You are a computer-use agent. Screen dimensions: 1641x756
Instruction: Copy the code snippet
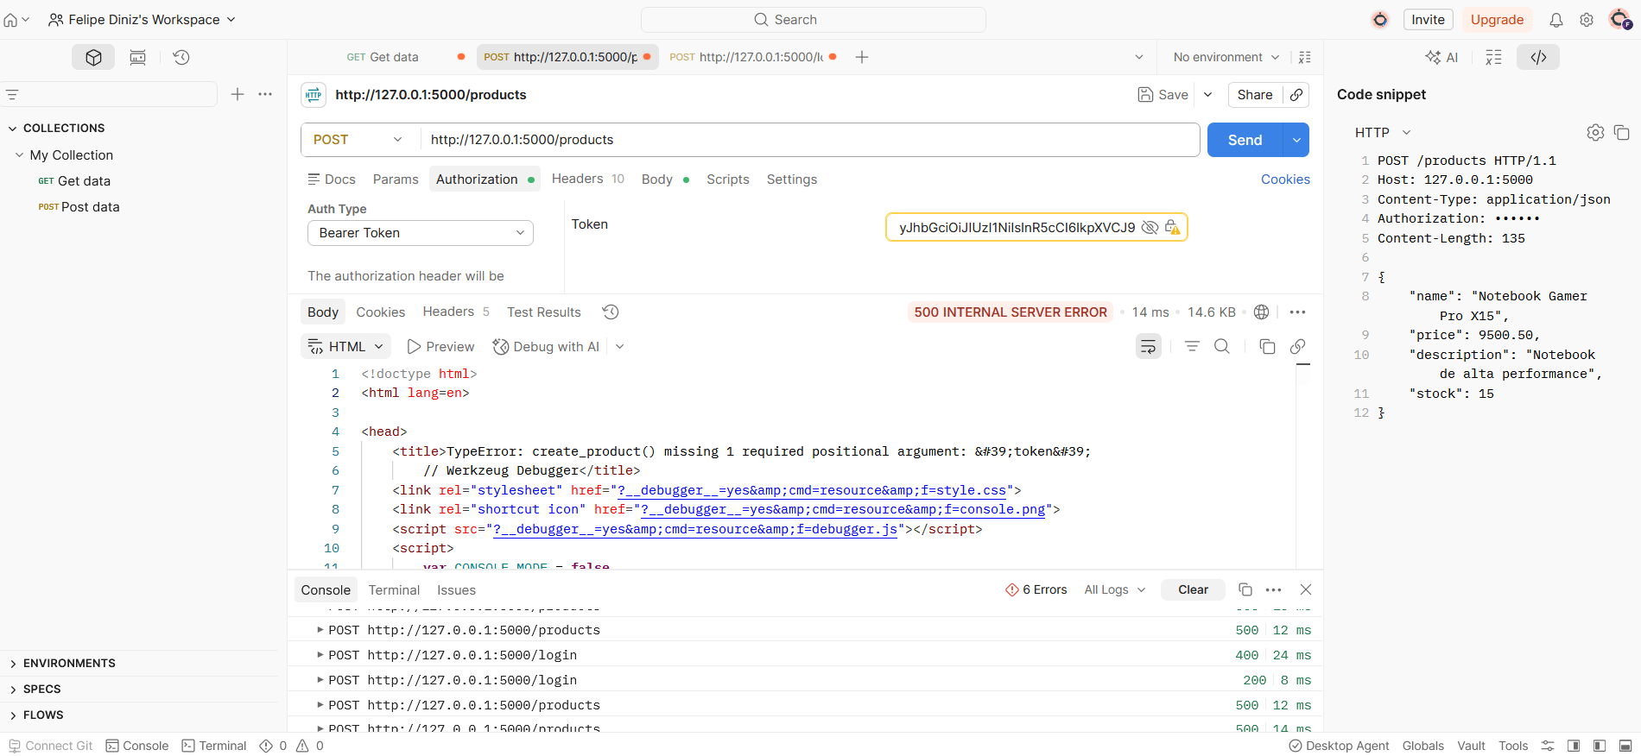tap(1622, 132)
